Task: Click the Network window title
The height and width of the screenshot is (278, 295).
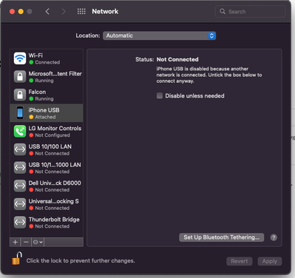Action: [105, 11]
